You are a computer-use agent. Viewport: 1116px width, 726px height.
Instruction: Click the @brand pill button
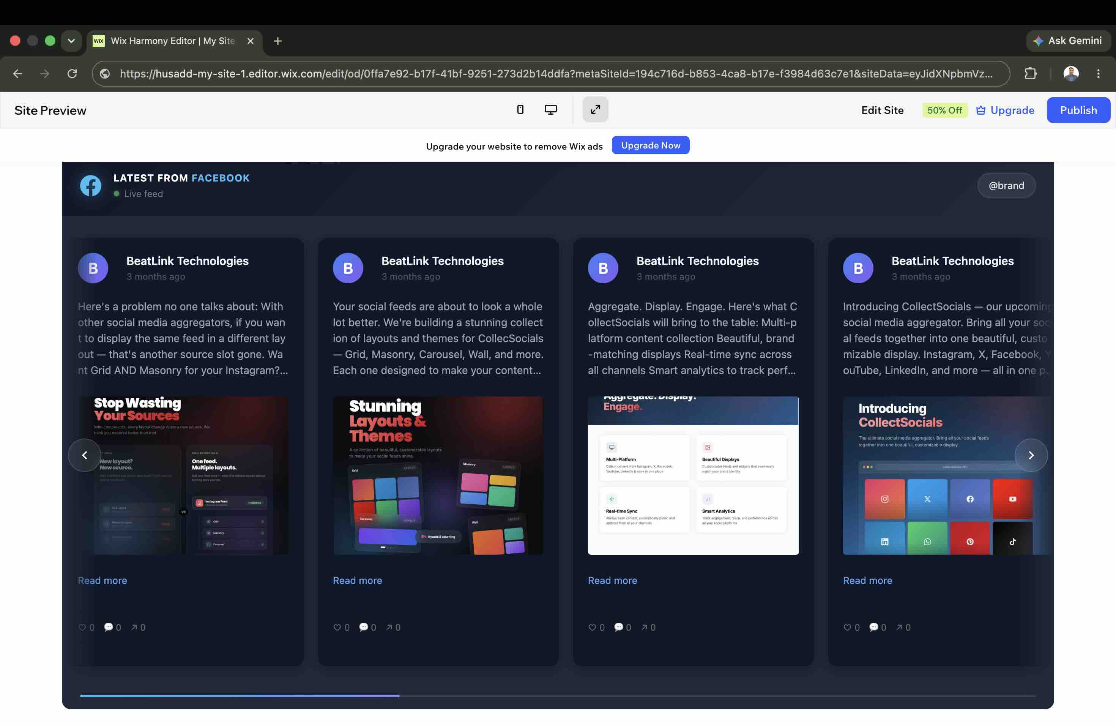click(x=1006, y=186)
